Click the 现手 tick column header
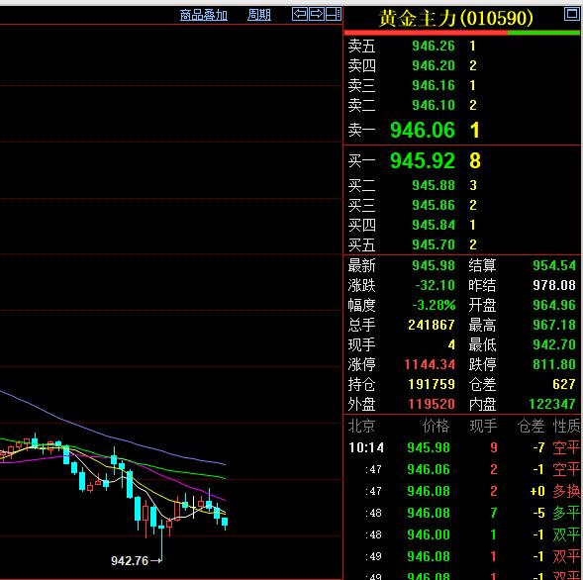 pyautogui.click(x=483, y=426)
